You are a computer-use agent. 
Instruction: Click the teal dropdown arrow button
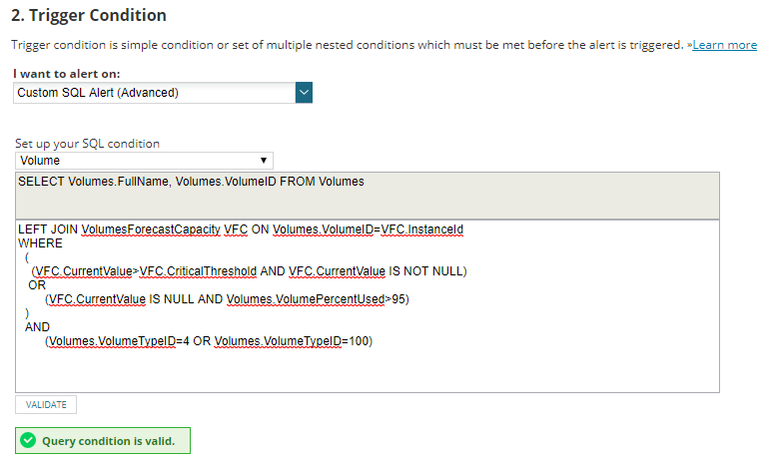click(x=305, y=93)
